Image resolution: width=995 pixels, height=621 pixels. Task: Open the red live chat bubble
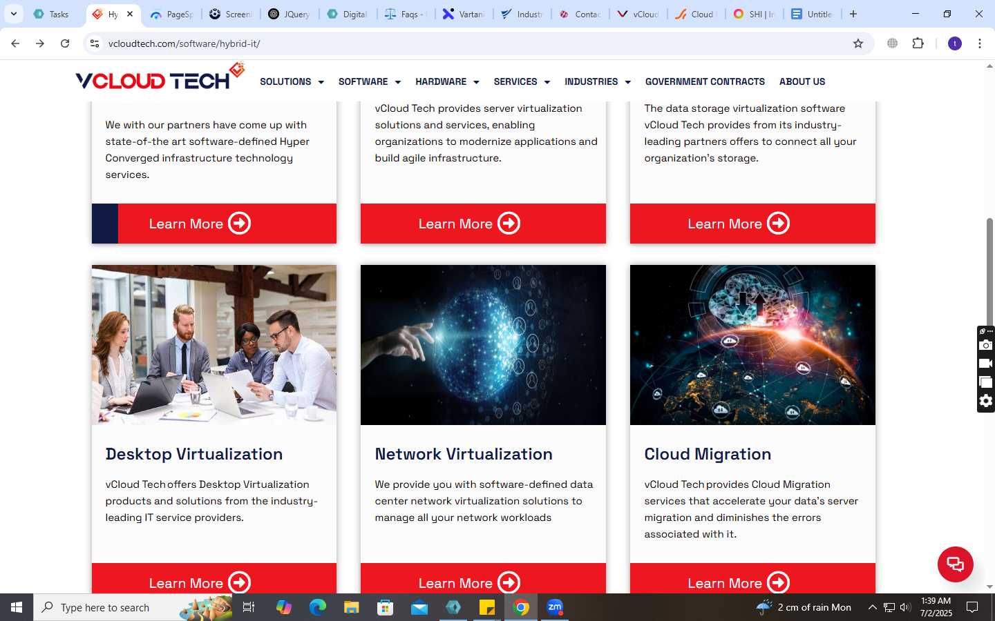(955, 564)
